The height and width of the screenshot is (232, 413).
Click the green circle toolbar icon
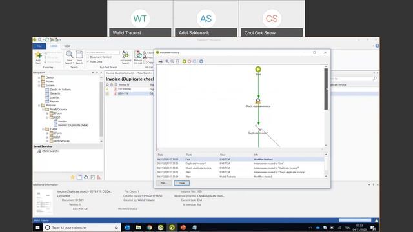[185, 61]
